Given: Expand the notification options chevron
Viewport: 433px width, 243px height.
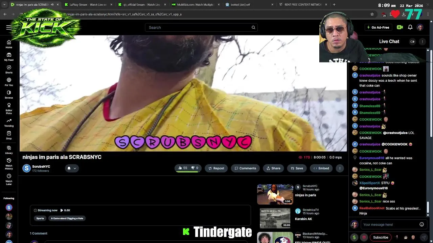Looking at the screenshot, I should tap(75, 168).
